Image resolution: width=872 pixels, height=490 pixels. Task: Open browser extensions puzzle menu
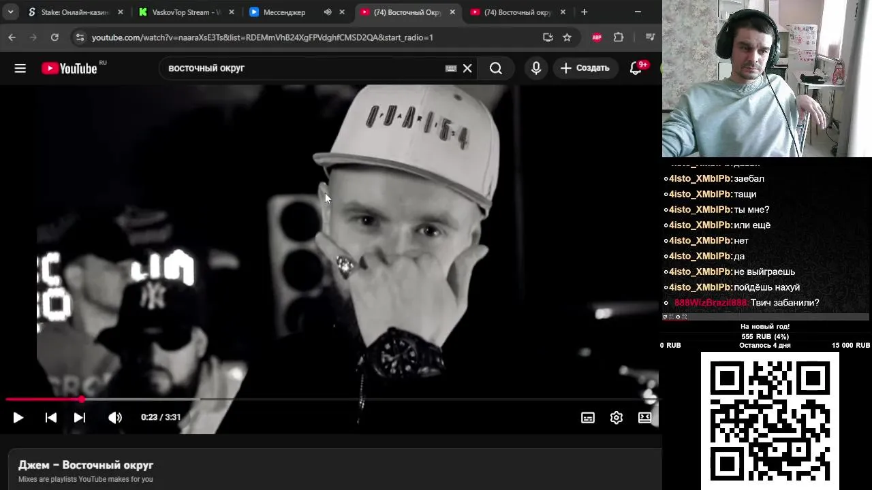pos(619,37)
